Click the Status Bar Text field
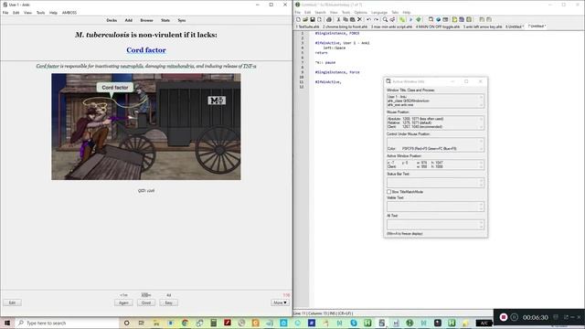The width and height of the screenshot is (585, 329). 435,183
